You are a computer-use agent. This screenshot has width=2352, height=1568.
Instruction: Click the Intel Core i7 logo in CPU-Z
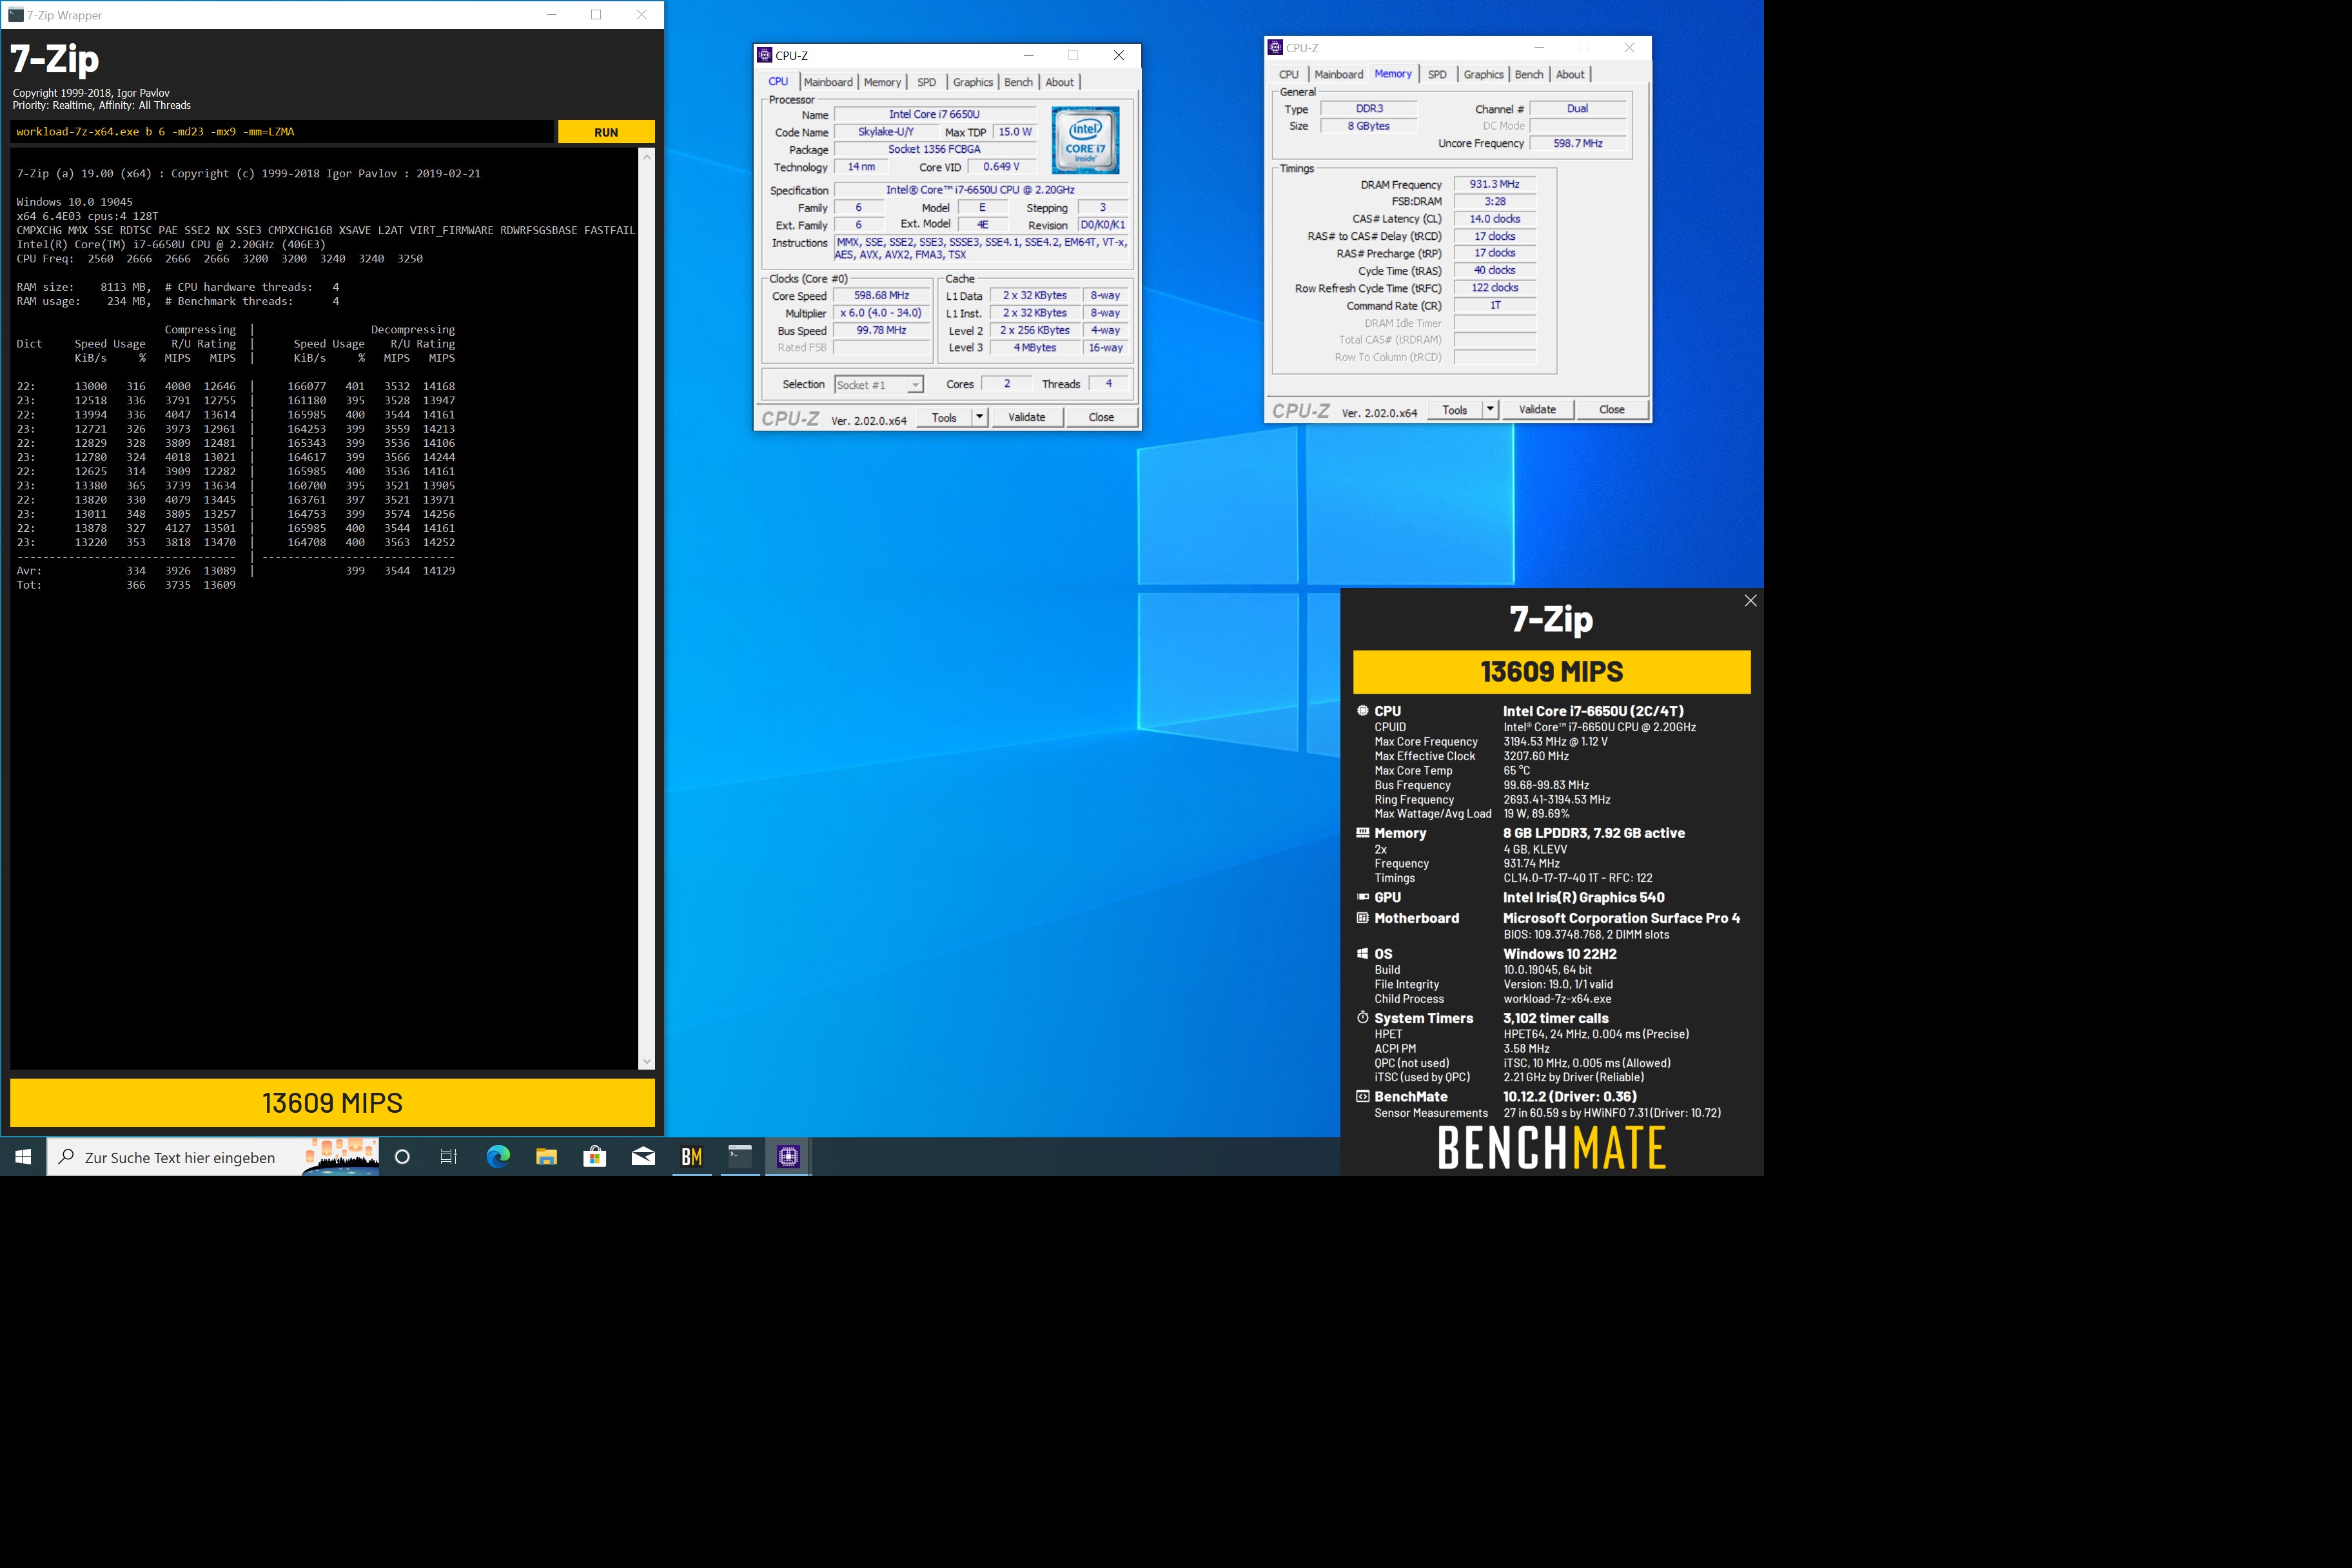click(1085, 140)
